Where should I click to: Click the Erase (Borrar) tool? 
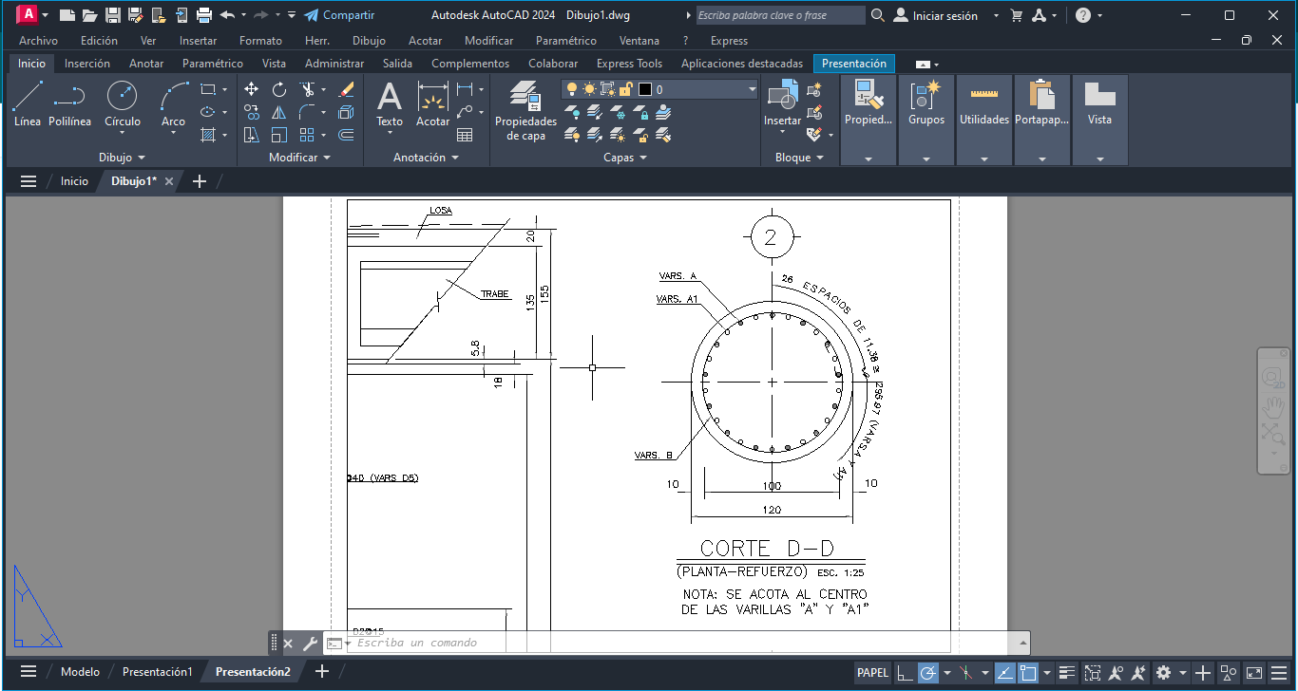click(x=346, y=89)
